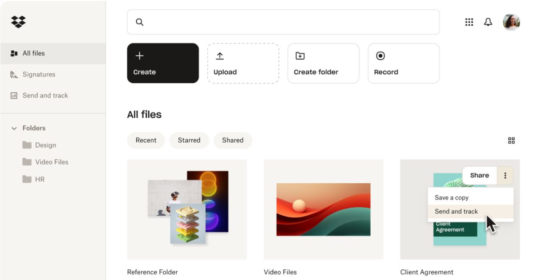Open the user profile avatar
This screenshot has height=280, width=534.
[x=511, y=22]
